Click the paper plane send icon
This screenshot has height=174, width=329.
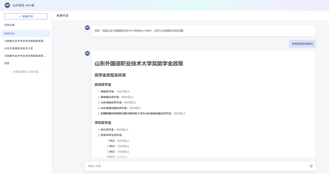(x=311, y=166)
